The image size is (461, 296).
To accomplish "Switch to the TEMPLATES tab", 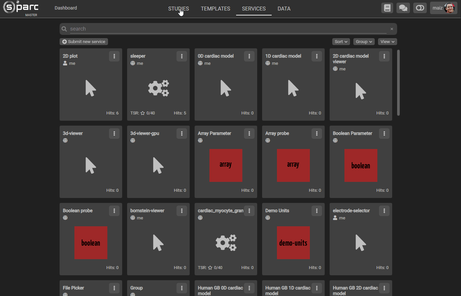I will pyautogui.click(x=215, y=9).
